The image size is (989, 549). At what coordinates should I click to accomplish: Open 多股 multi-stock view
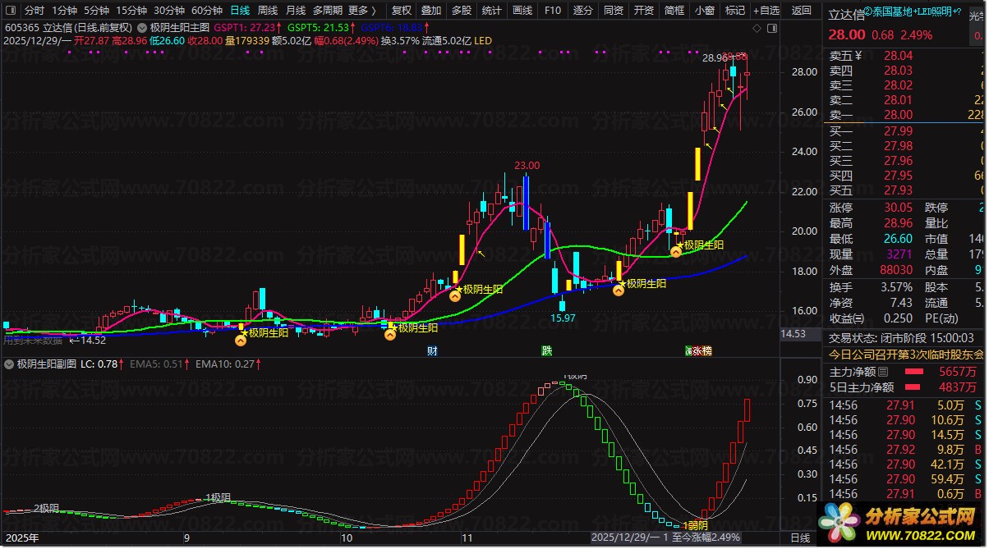tap(462, 11)
